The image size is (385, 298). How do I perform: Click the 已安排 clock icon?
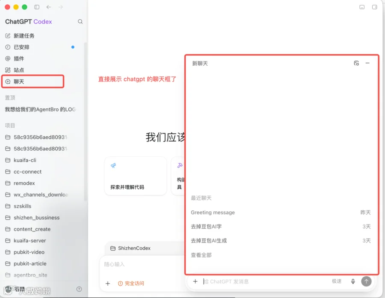8,47
